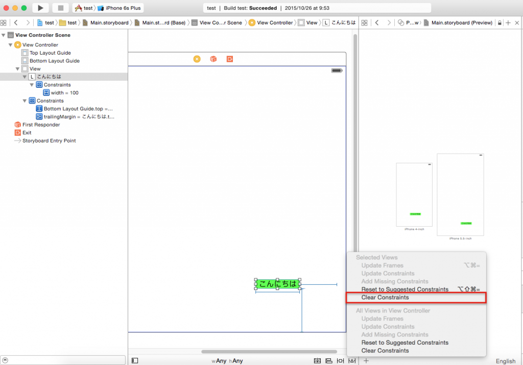Select Clear Constraints under Selected Views
The height and width of the screenshot is (365, 523).
click(x=385, y=297)
